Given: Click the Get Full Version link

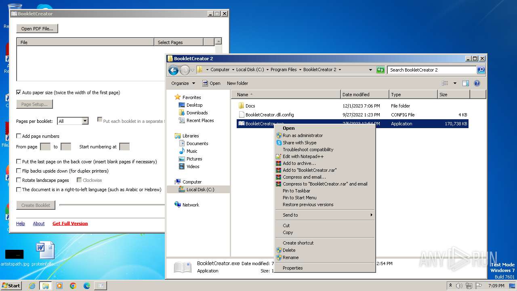Looking at the screenshot, I should tap(70, 224).
